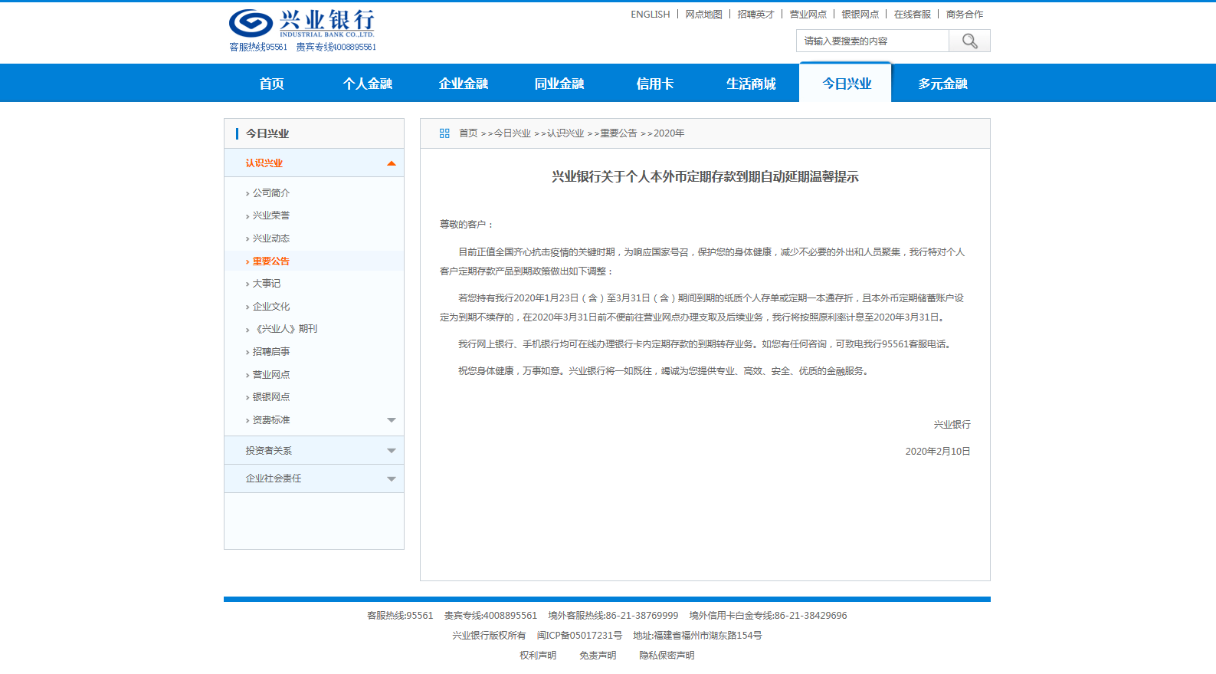Open the 在线客服 link
Viewport: 1216px width, 674px height.
tap(912, 15)
